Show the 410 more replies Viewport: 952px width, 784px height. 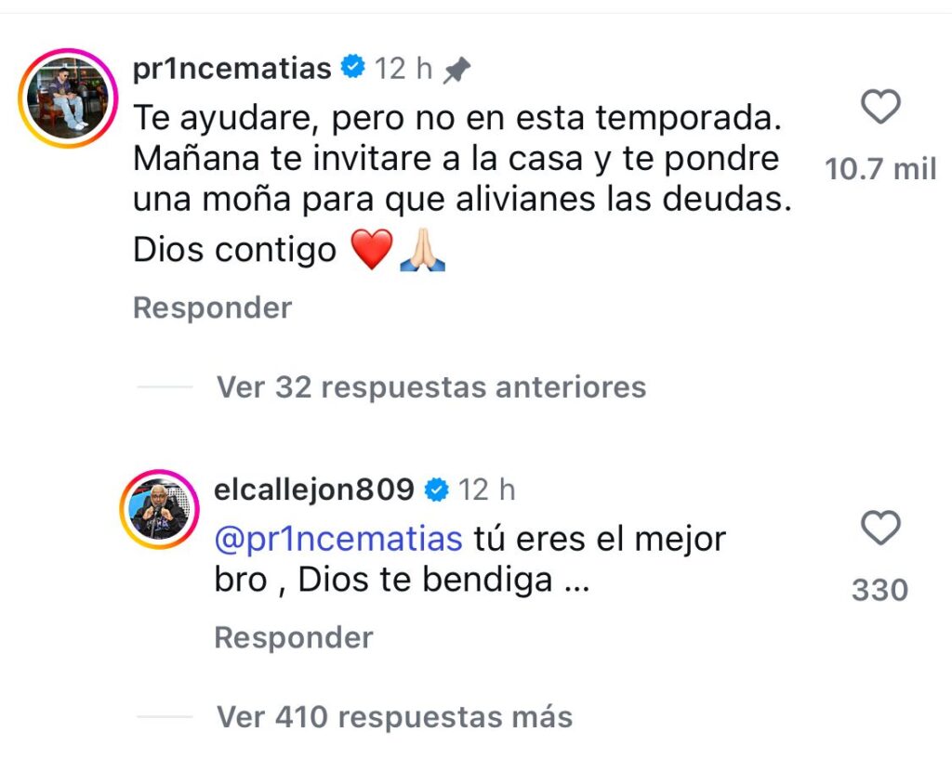click(x=394, y=716)
